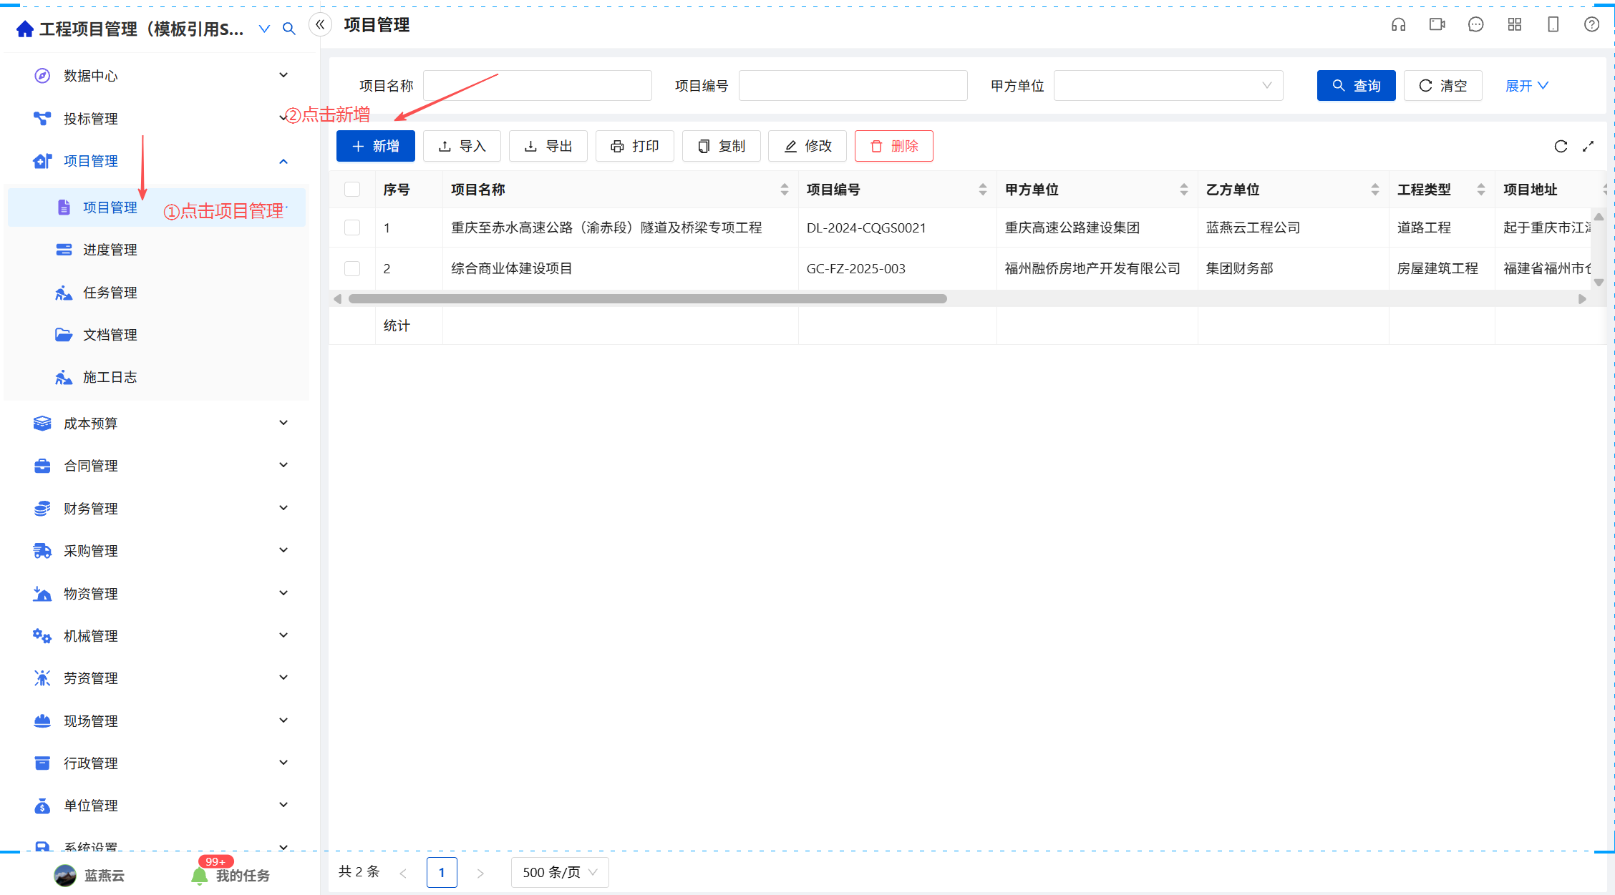Refresh the table with reload icon
Image resolution: width=1615 pixels, height=895 pixels.
click(x=1561, y=146)
